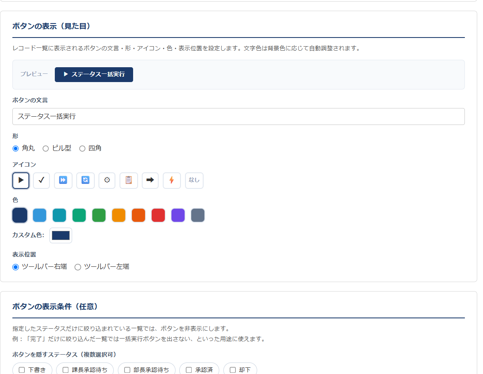Choose the checkmark icon option
The width and height of the screenshot is (483, 374).
(x=41, y=180)
